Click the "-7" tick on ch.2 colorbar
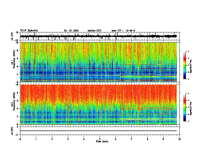This screenshot has width=202, height=156. [x=188, y=121]
